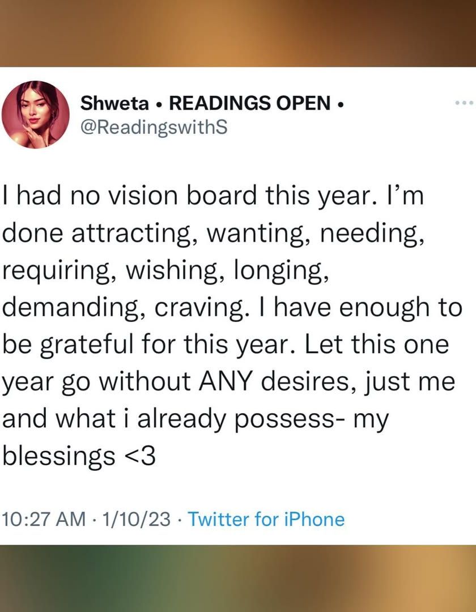
Task: Open Shweta's profile picture avatar
Action: click(x=35, y=114)
